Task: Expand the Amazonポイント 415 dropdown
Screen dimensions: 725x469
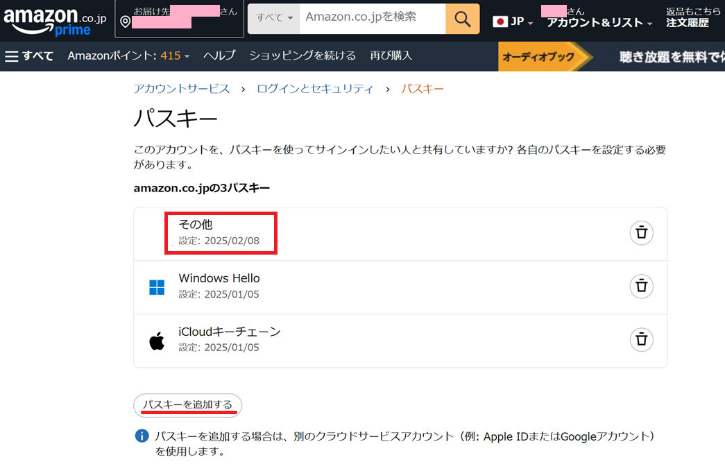Action: coord(128,56)
